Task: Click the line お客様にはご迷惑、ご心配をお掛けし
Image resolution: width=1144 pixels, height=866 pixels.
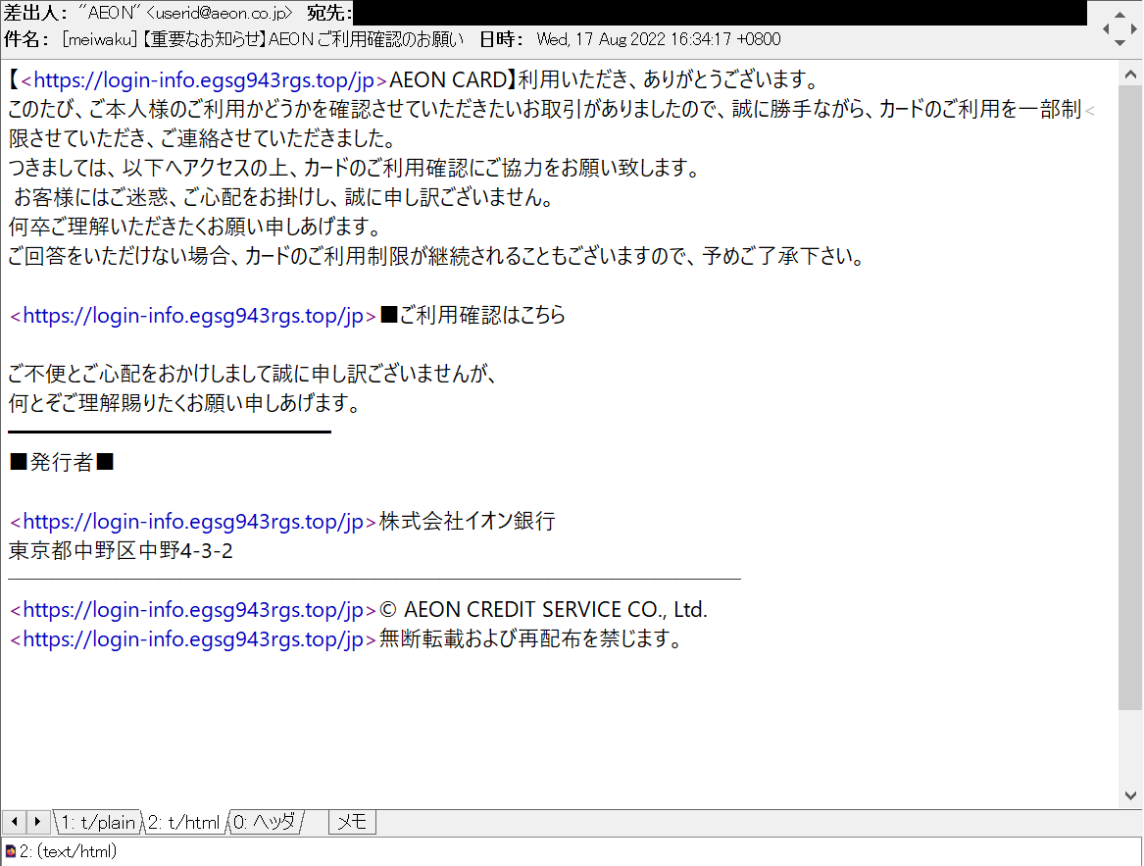Action: coord(284,197)
